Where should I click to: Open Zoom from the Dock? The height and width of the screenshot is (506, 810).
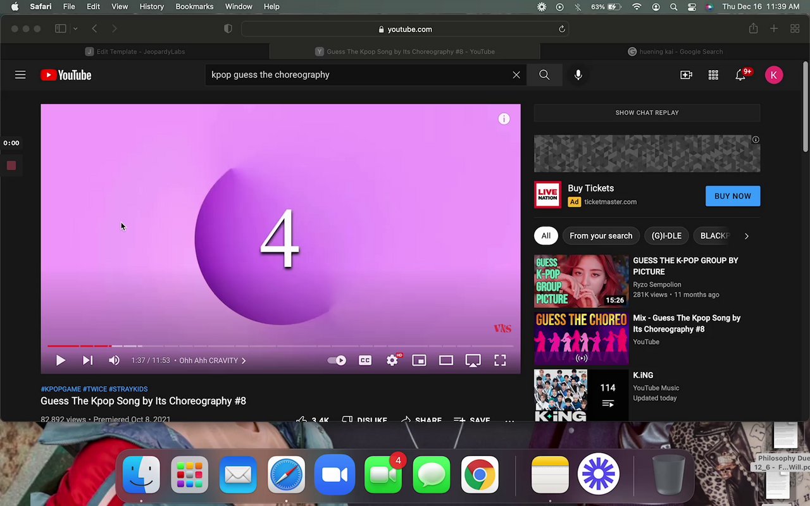(335, 474)
